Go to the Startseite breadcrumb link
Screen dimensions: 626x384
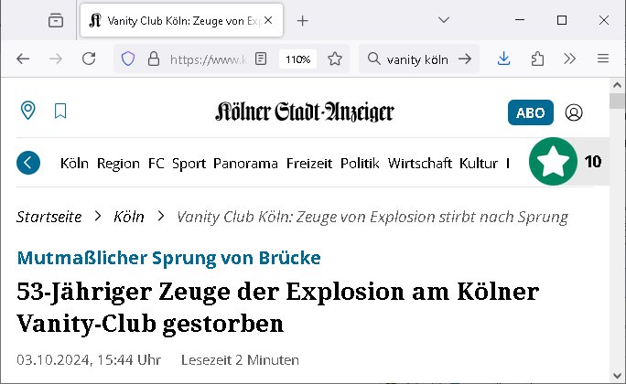[x=49, y=217]
